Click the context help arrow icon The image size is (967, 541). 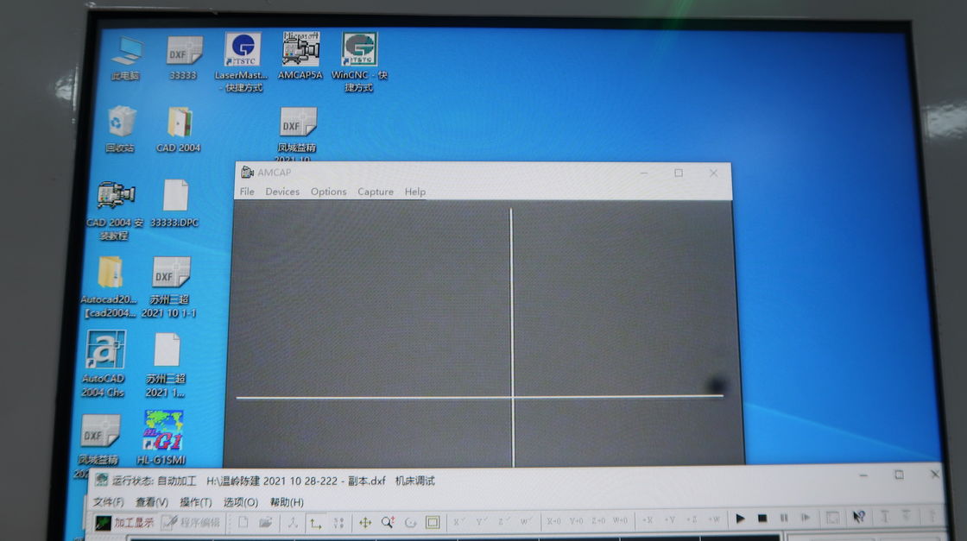click(858, 518)
